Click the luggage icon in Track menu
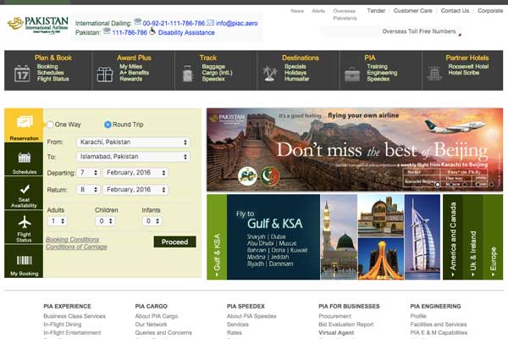The width and height of the screenshot is (508, 339). click(x=188, y=74)
